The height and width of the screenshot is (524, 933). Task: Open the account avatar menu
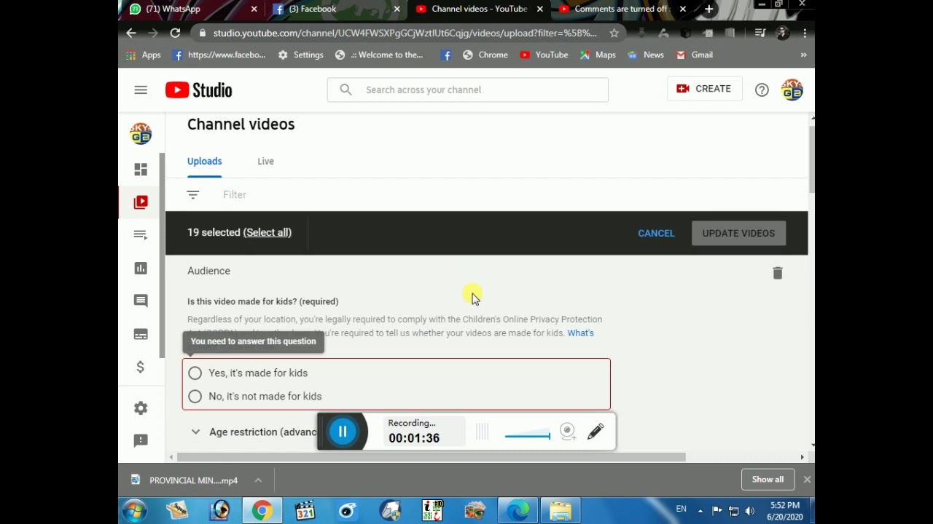(x=792, y=90)
